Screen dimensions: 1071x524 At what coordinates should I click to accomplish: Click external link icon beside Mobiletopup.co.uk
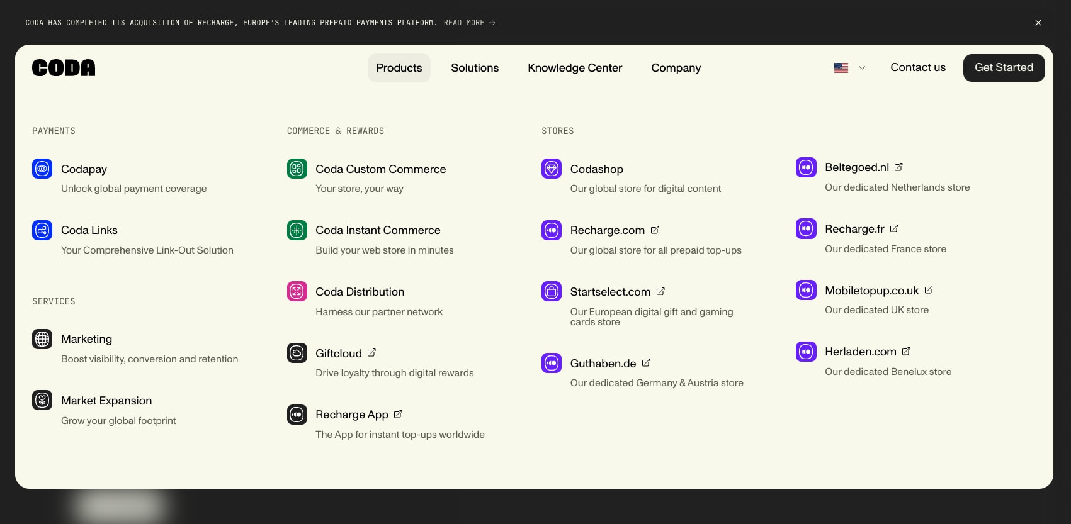(x=928, y=290)
